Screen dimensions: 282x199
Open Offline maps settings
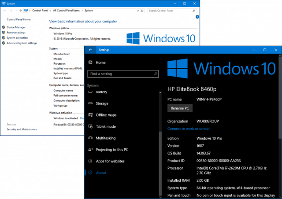click(x=106, y=115)
